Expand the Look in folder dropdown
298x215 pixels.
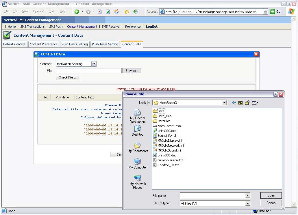[x=224, y=103]
